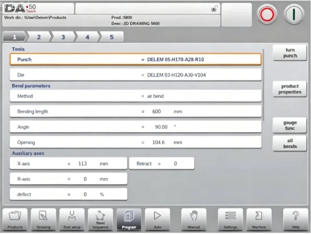The height and width of the screenshot is (234, 311).
Task: Click the green start button
Action: click(294, 15)
